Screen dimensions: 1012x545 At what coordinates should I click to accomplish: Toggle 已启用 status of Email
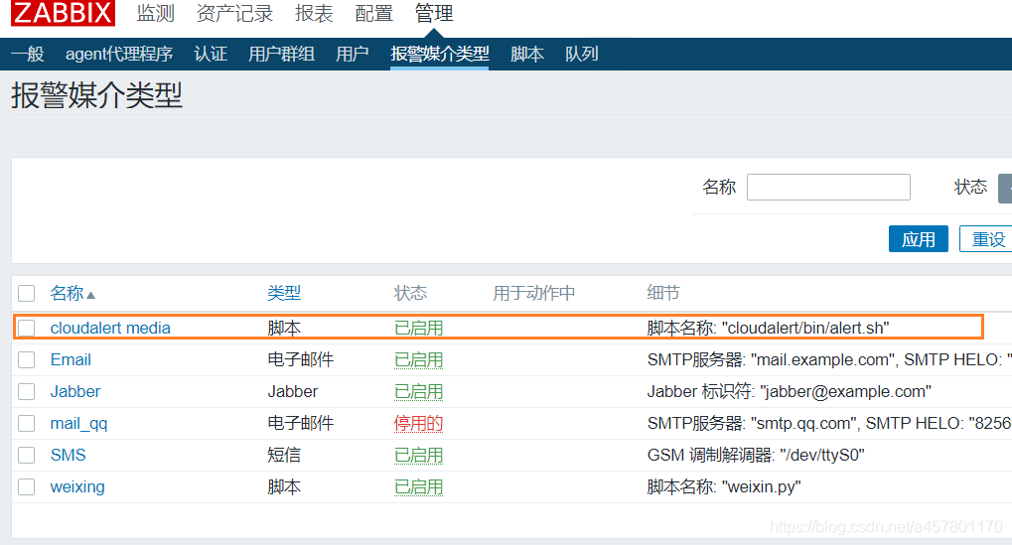click(x=418, y=360)
